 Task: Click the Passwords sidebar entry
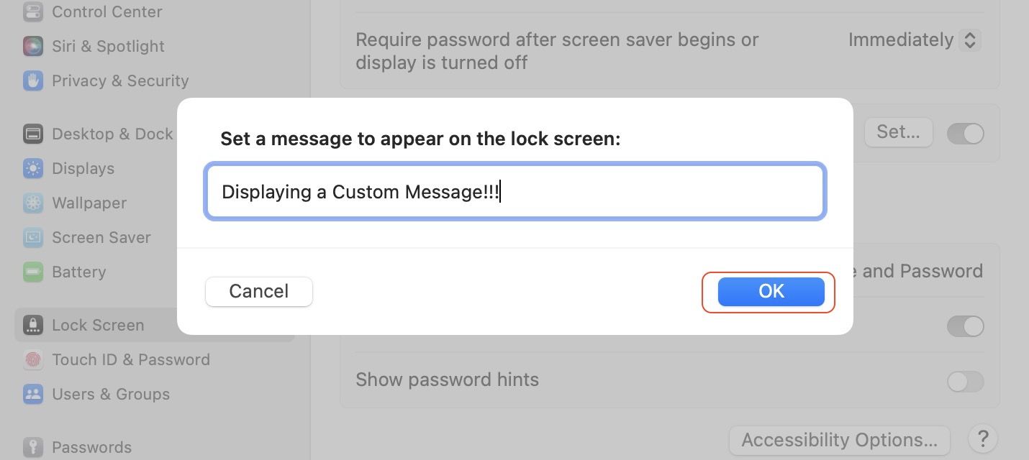click(32, 447)
